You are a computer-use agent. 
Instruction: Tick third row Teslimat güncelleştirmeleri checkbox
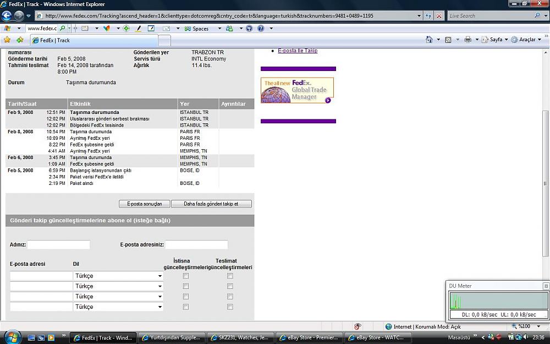coord(230,297)
